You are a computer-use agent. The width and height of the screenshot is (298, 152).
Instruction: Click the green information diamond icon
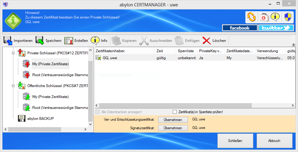(13, 21)
